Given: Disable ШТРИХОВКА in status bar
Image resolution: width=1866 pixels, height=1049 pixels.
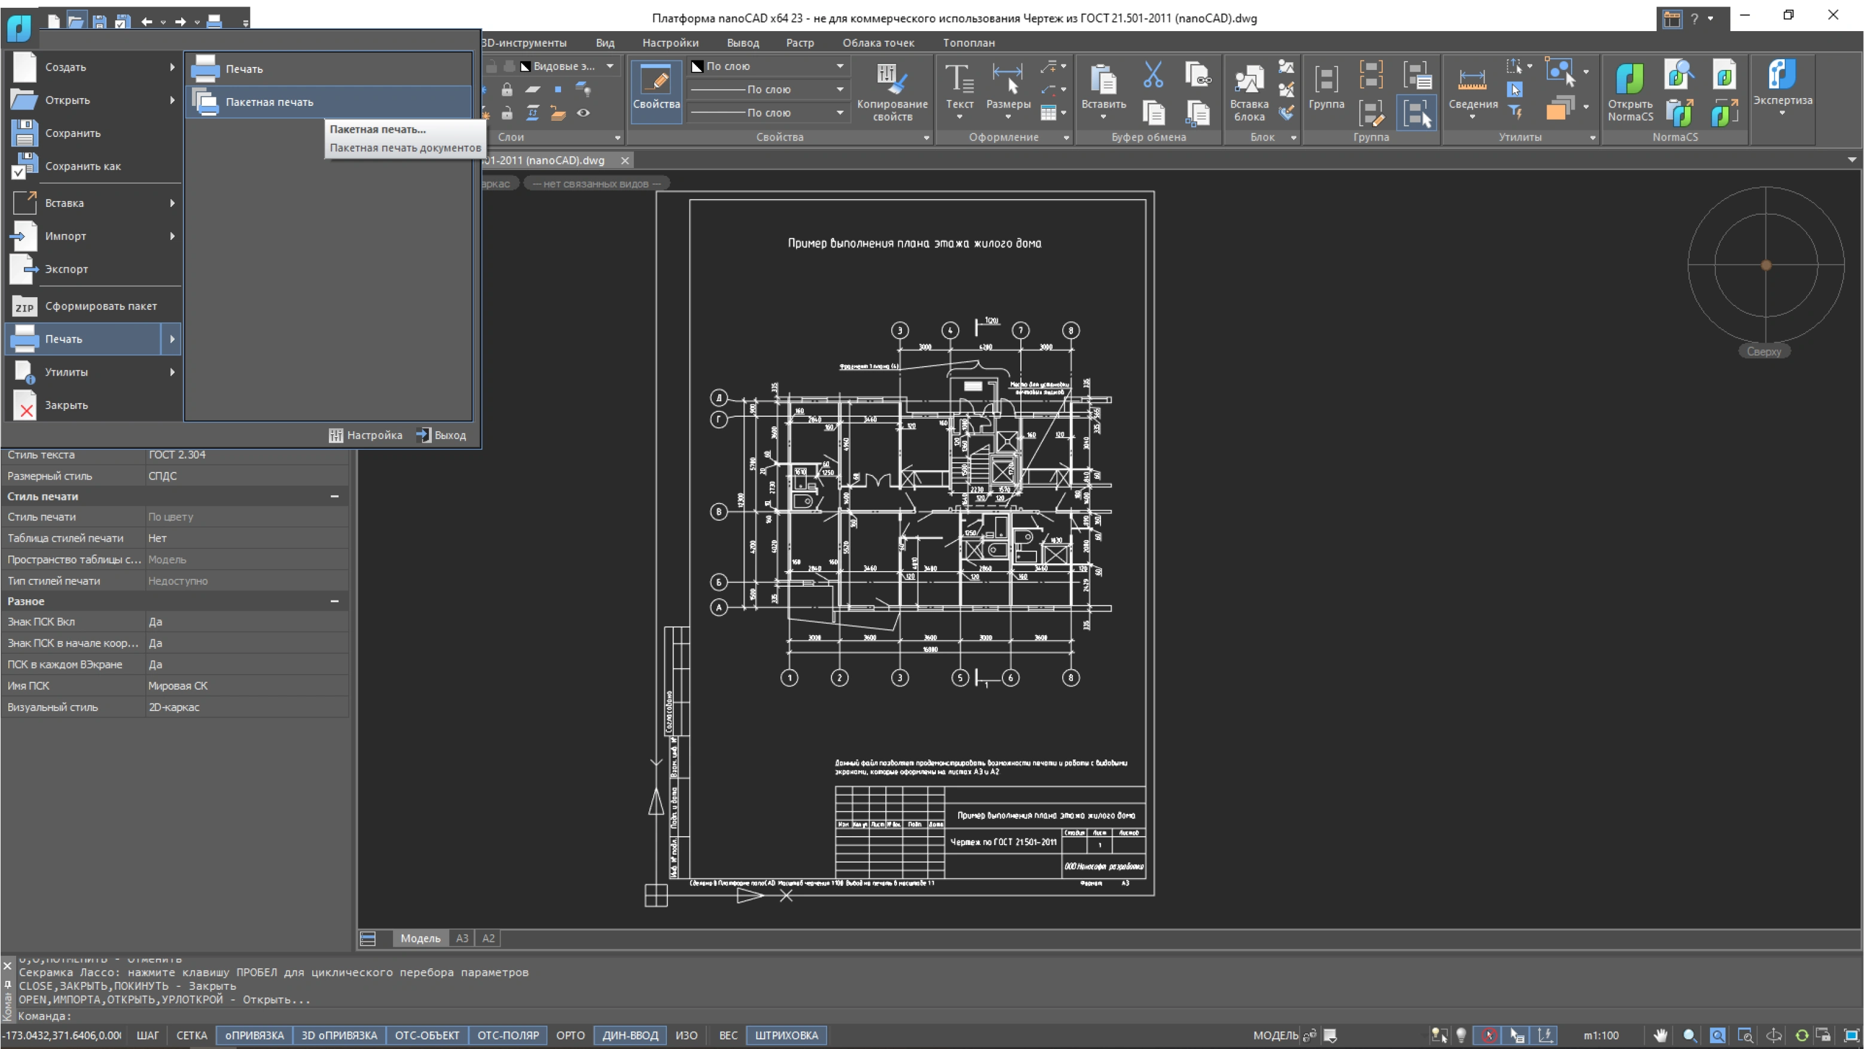Looking at the screenshot, I should tap(786, 1035).
